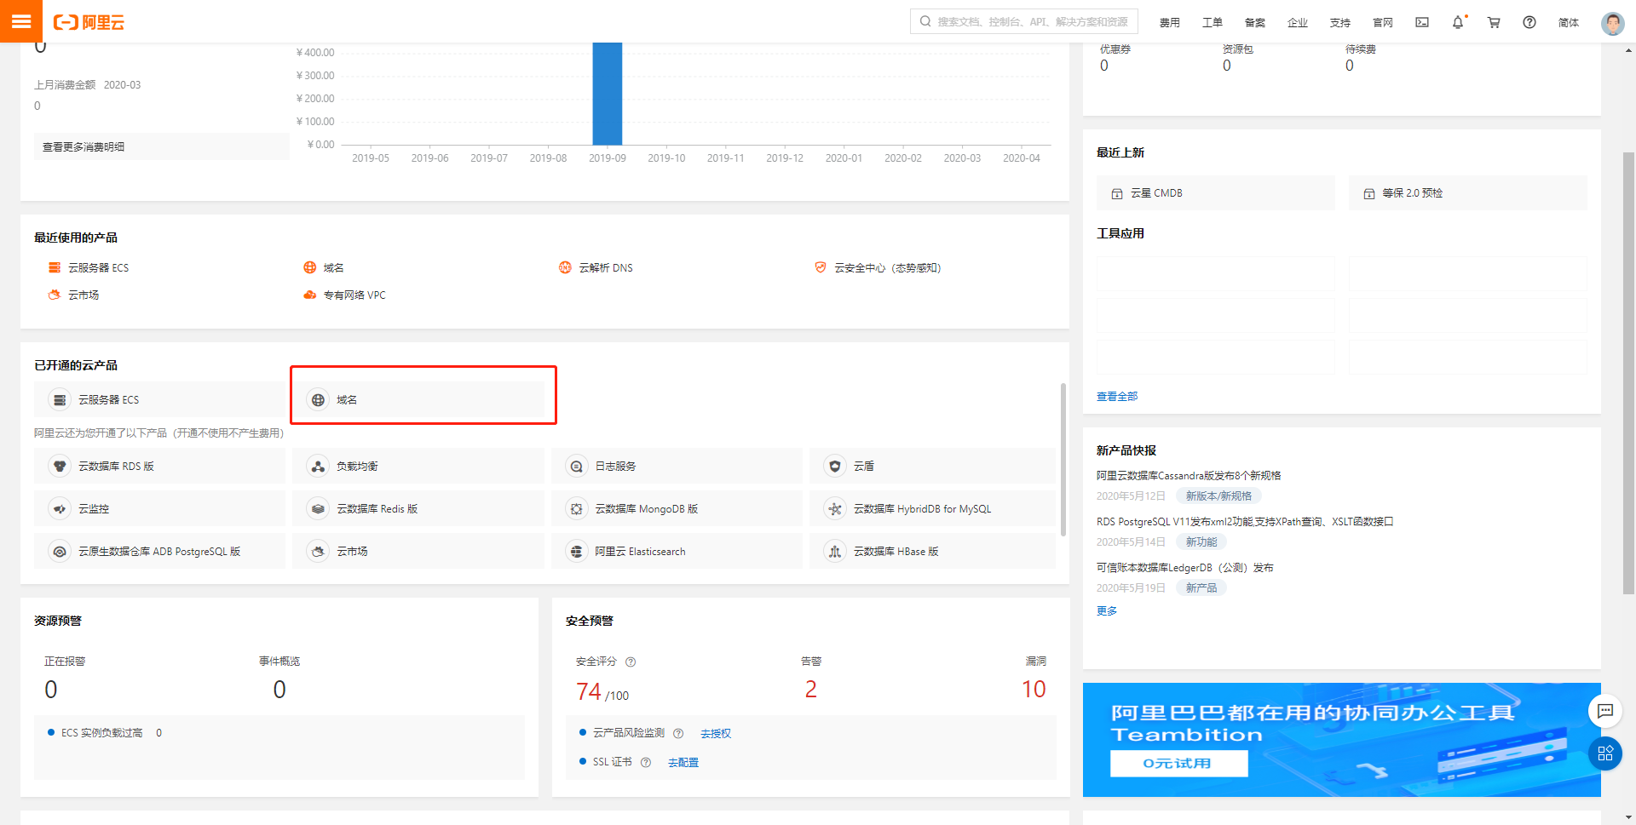Image resolution: width=1636 pixels, height=825 pixels.
Task: Click the 日志服务 icon
Action: coord(576,466)
